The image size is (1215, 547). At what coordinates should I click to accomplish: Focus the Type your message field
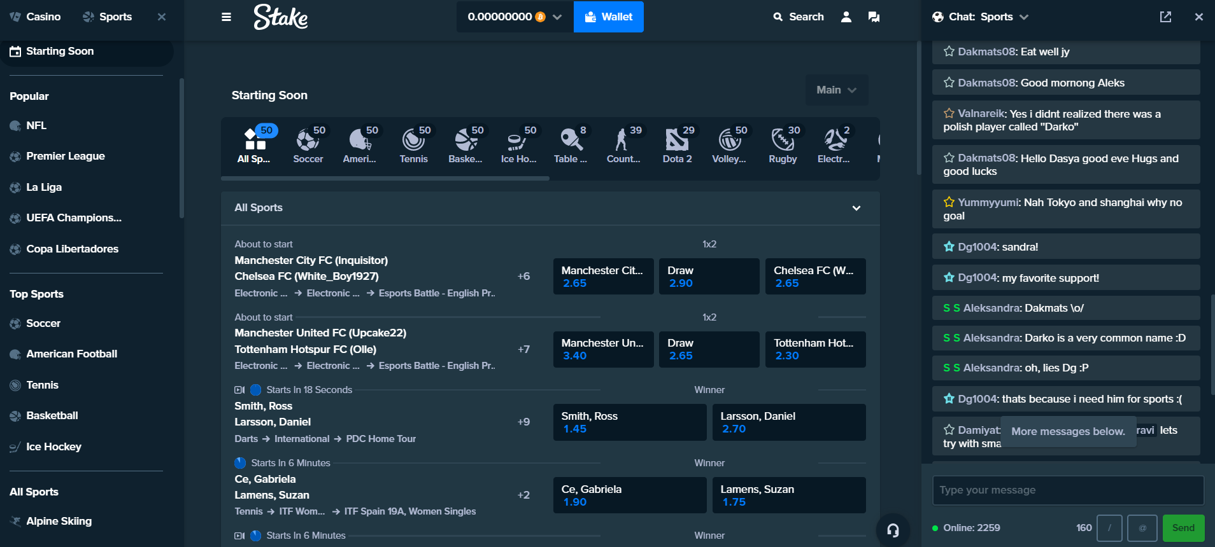click(1068, 490)
